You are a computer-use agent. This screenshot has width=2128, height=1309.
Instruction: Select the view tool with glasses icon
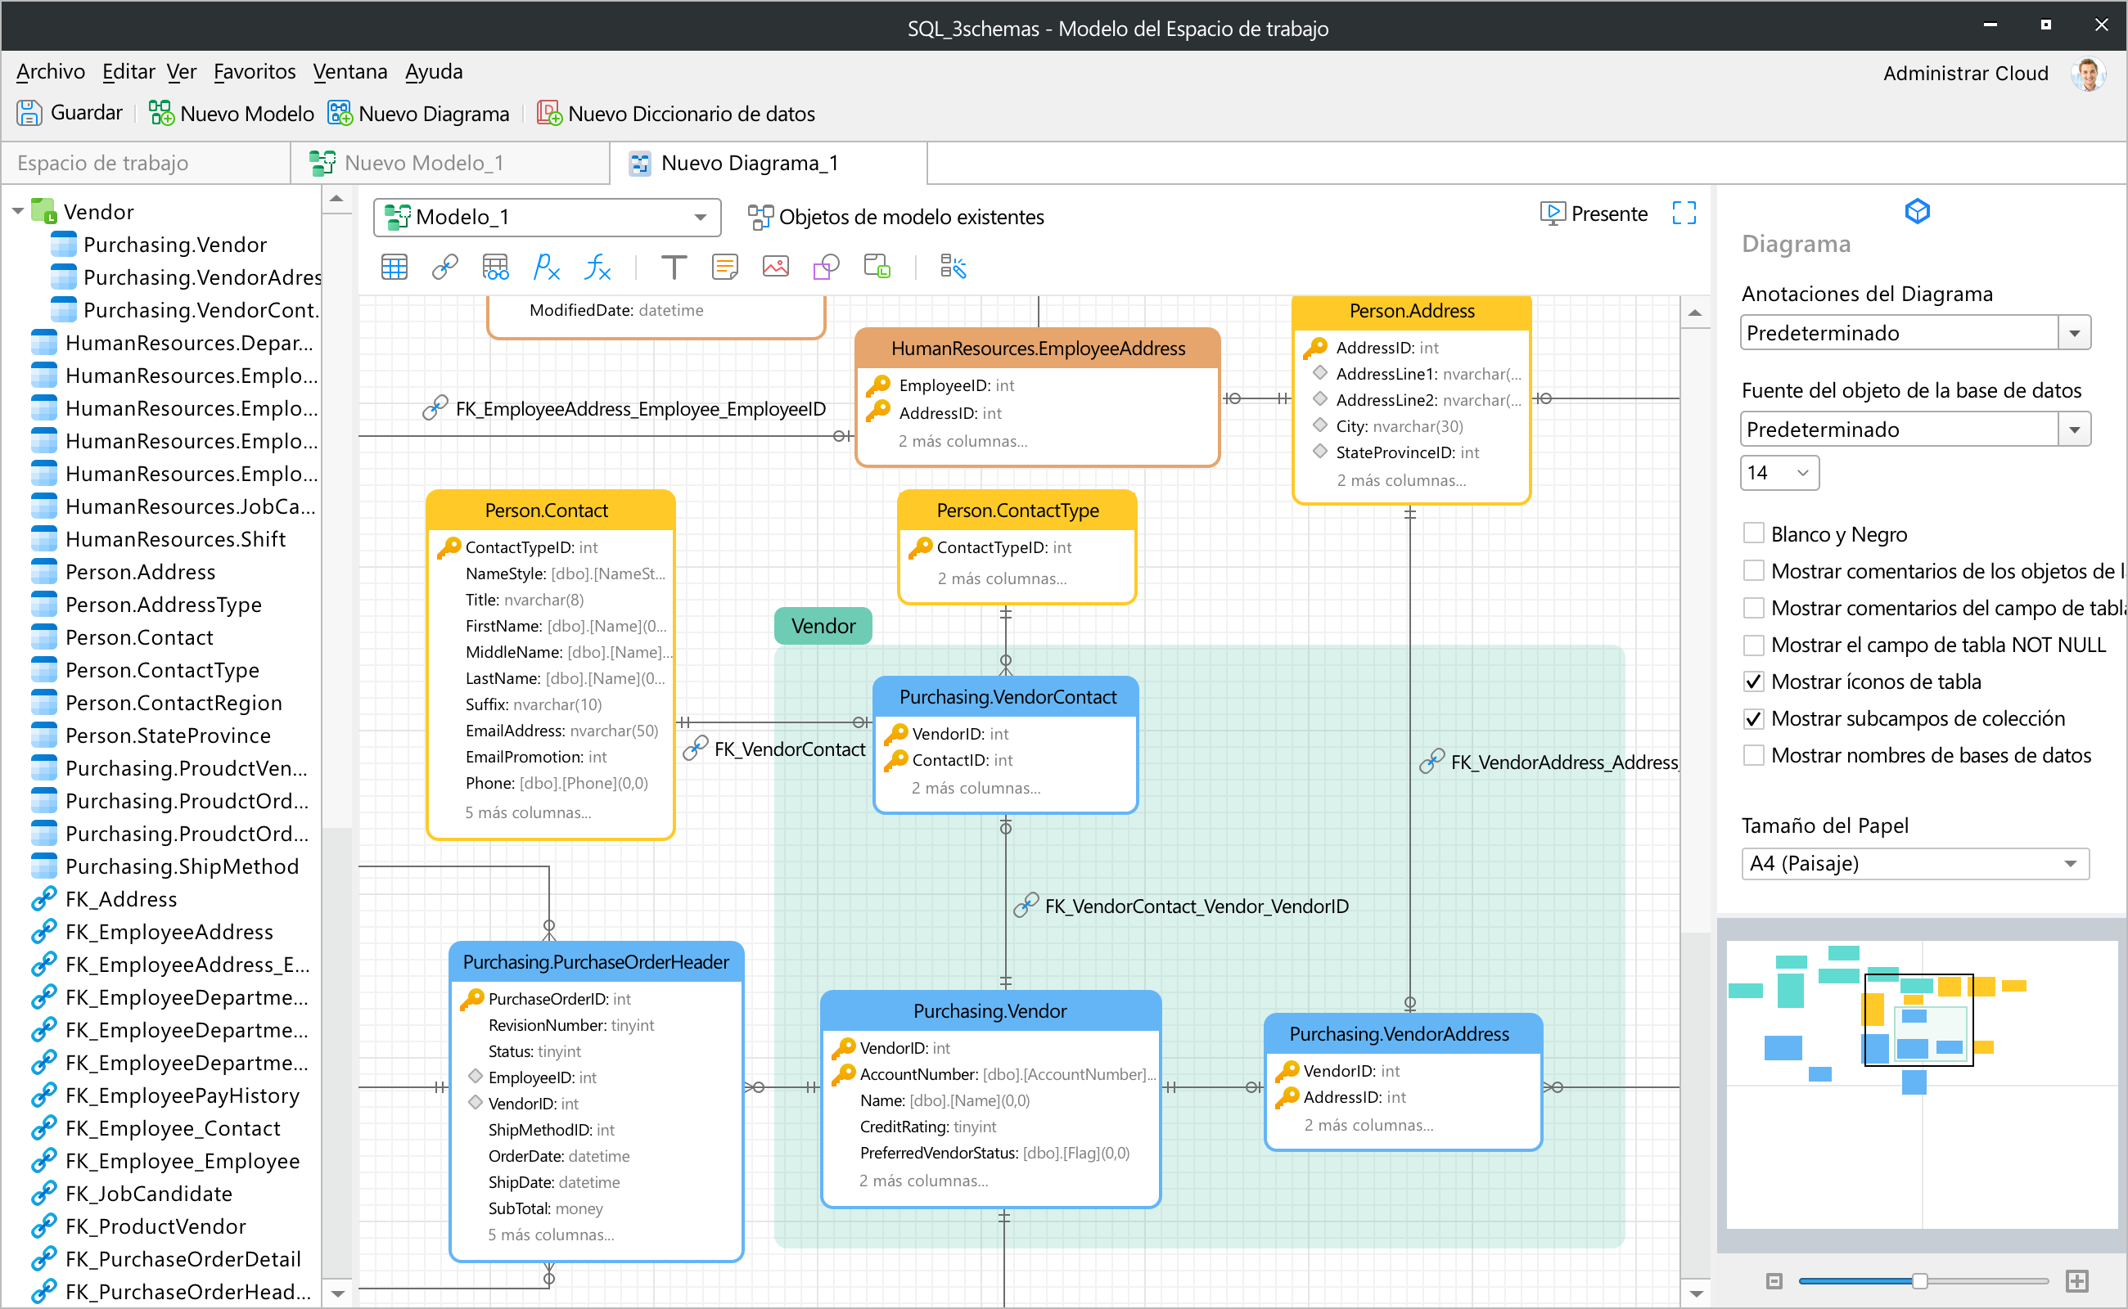[495, 267]
